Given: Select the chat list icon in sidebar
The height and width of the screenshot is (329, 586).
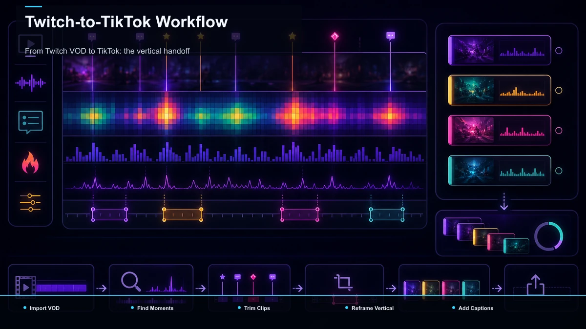Looking at the screenshot, I should [x=30, y=122].
